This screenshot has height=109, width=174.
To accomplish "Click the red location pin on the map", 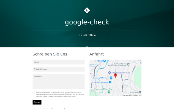I will (115, 75).
